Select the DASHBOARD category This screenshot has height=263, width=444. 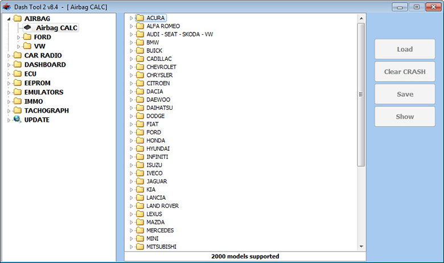(44, 65)
